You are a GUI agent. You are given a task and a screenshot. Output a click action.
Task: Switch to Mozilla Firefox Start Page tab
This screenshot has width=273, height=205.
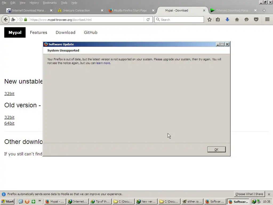(x=131, y=10)
